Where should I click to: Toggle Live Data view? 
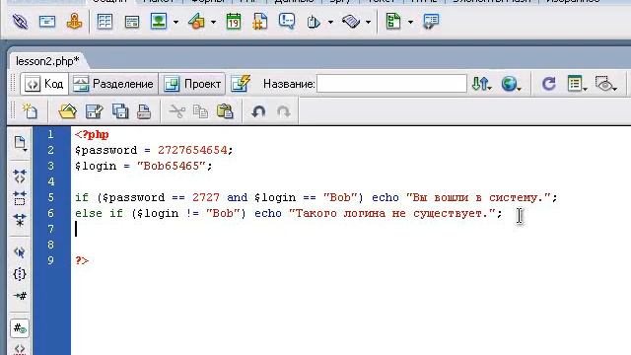pos(241,83)
